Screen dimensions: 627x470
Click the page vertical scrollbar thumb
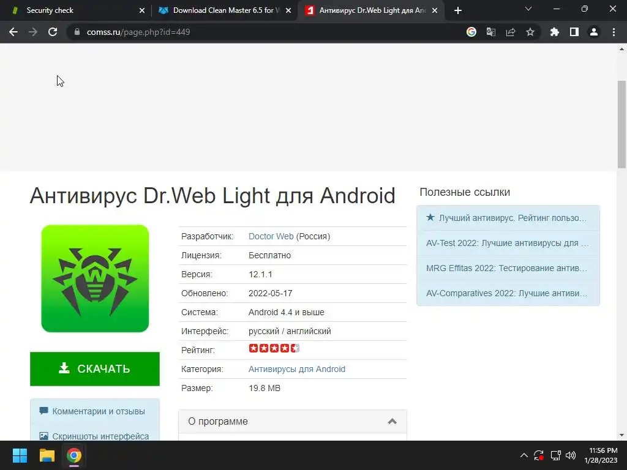[621, 124]
